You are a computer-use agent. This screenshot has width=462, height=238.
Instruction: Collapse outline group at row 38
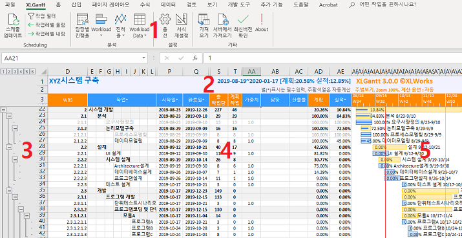pos(21,210)
